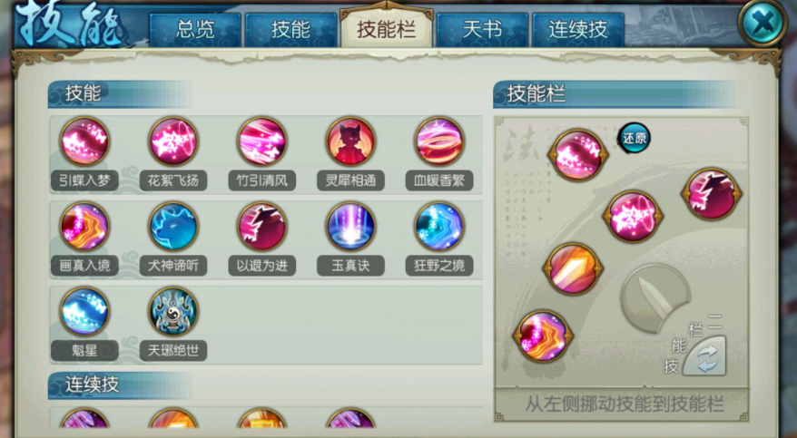This screenshot has height=438, width=797.
Task: Pick the 血暖香繁 ring skill icon
Action: pyautogui.click(x=439, y=141)
